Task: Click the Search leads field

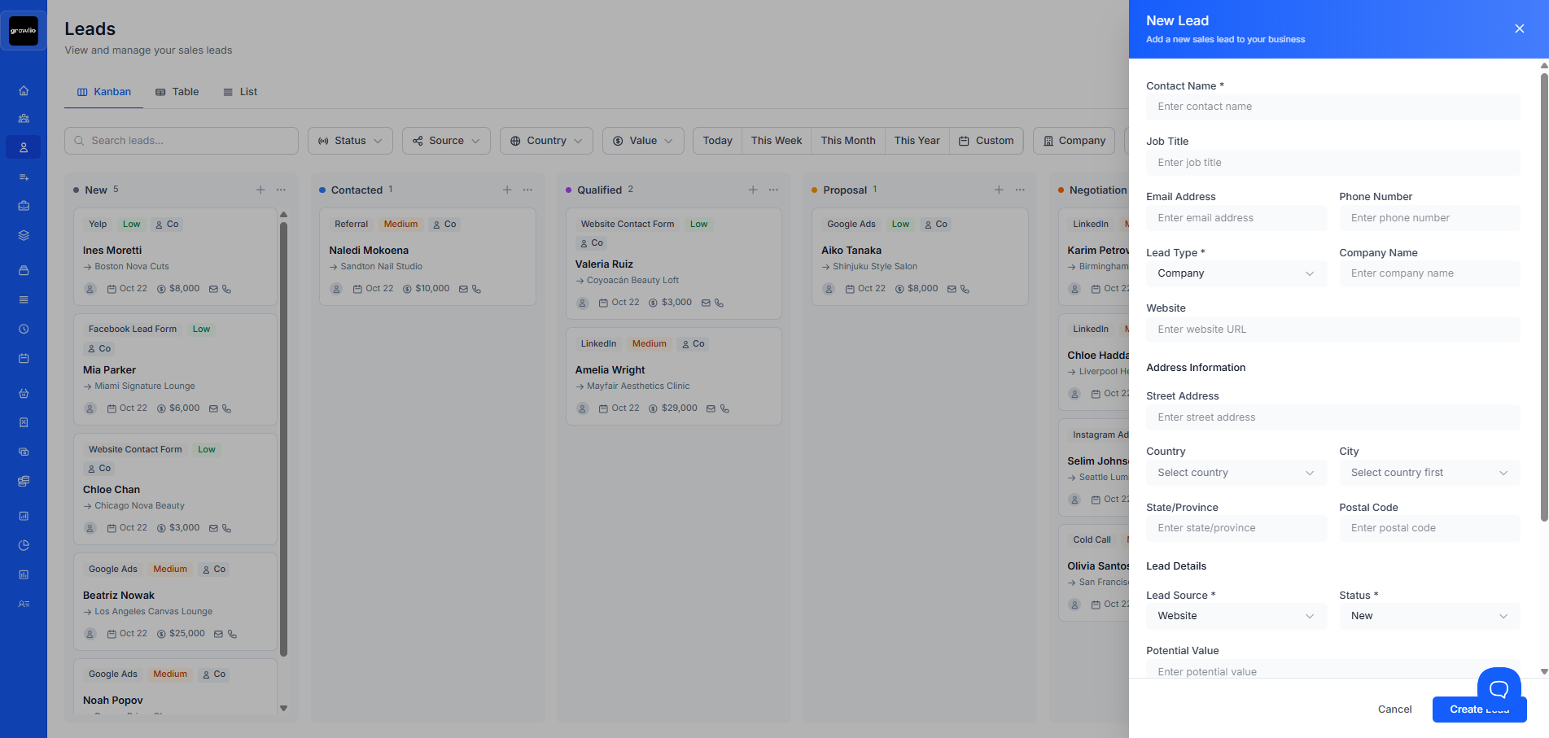Action: [182, 141]
